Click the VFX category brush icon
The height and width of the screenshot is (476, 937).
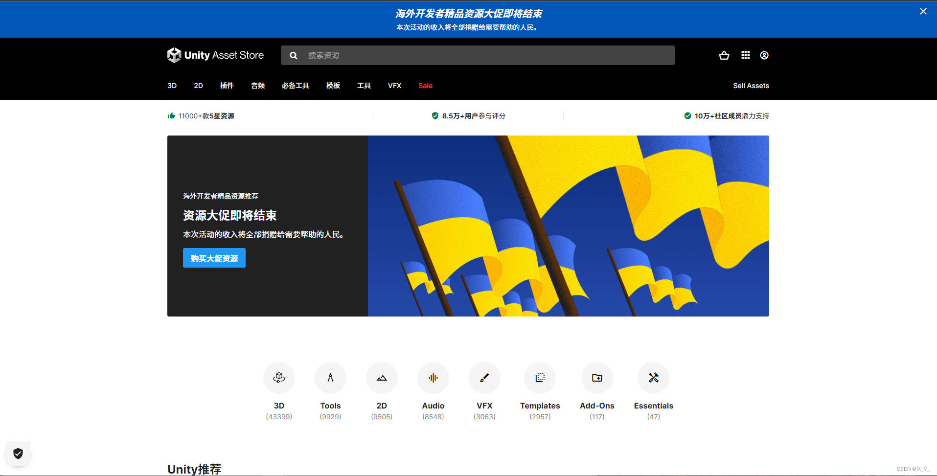pyautogui.click(x=484, y=378)
